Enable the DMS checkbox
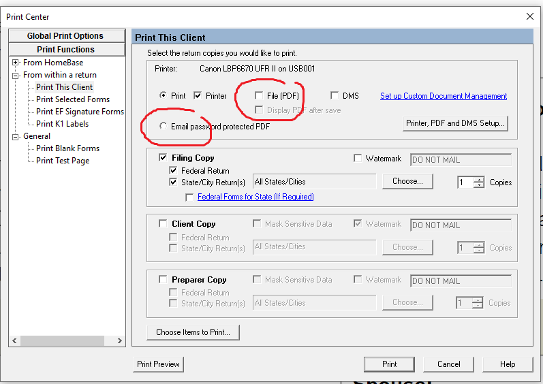 click(x=335, y=96)
